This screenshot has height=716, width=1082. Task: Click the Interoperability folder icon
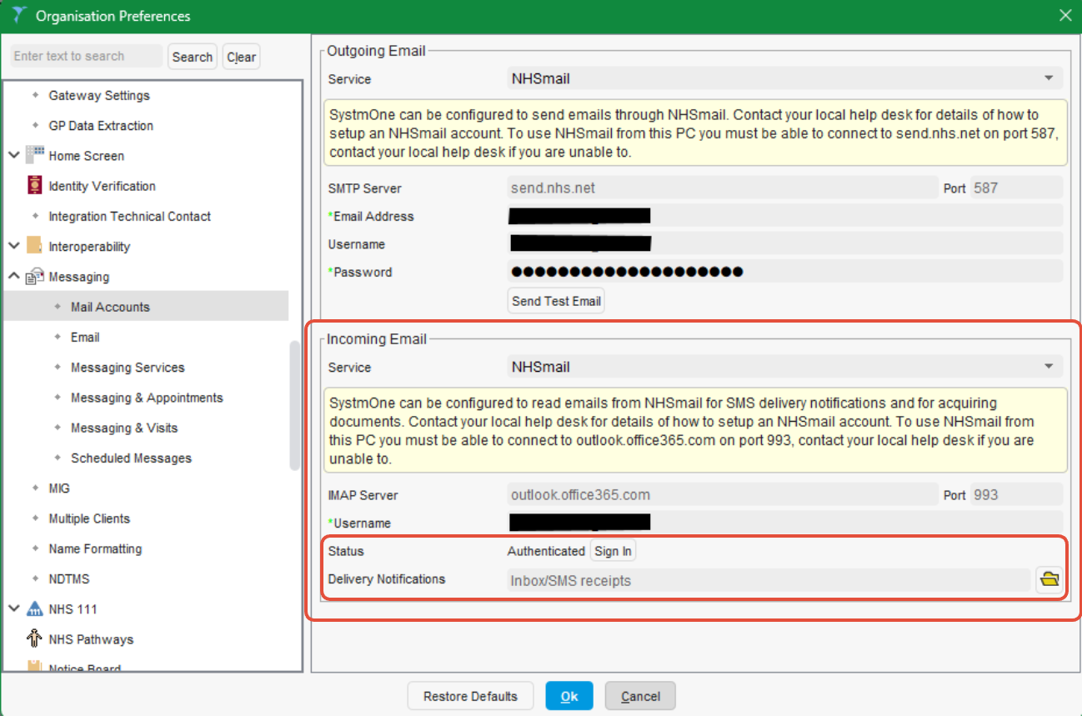click(35, 246)
